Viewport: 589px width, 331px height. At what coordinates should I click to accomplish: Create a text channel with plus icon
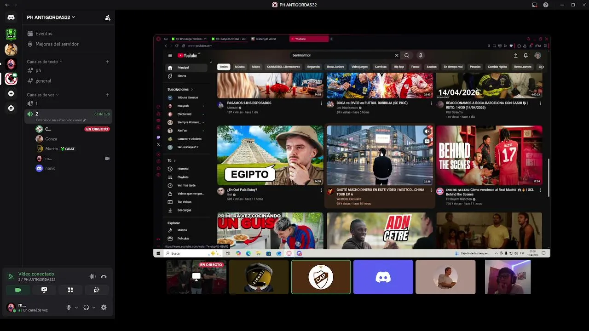[107, 62]
